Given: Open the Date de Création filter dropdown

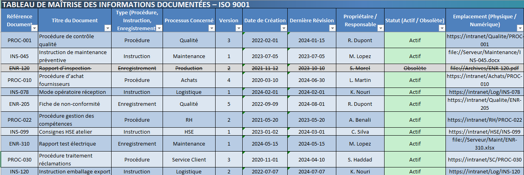Looking at the screenshot, I should 283,28.
